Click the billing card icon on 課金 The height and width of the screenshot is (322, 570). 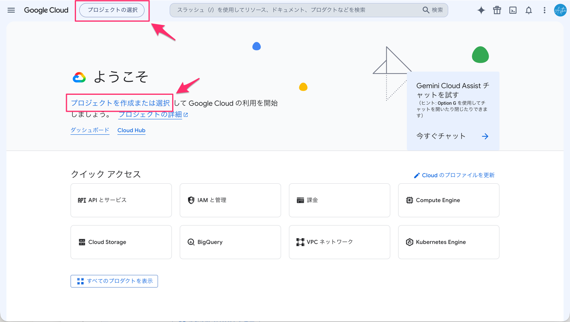pyautogui.click(x=300, y=200)
